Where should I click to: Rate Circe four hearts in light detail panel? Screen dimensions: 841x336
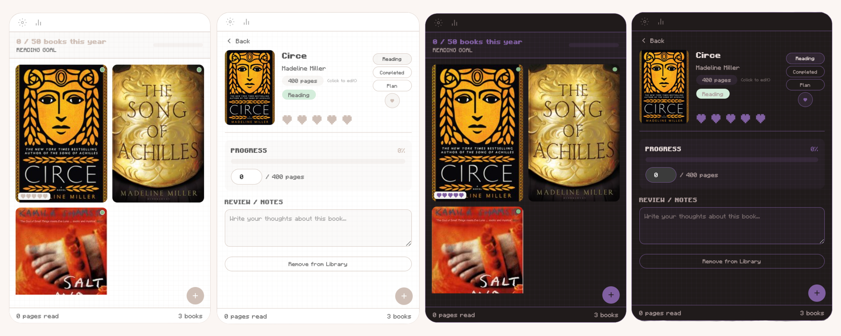[332, 120]
